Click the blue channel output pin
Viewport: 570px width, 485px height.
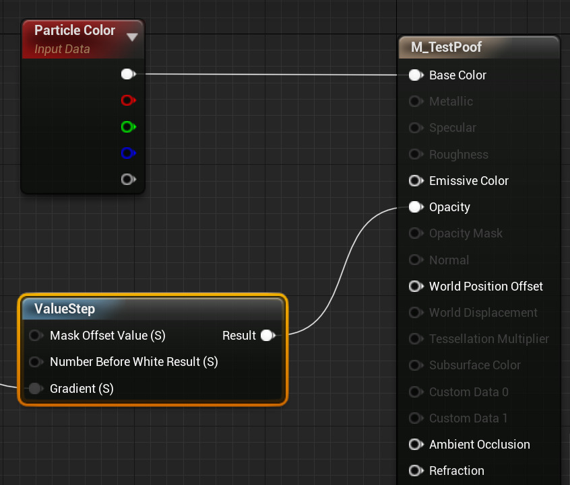[x=127, y=153]
